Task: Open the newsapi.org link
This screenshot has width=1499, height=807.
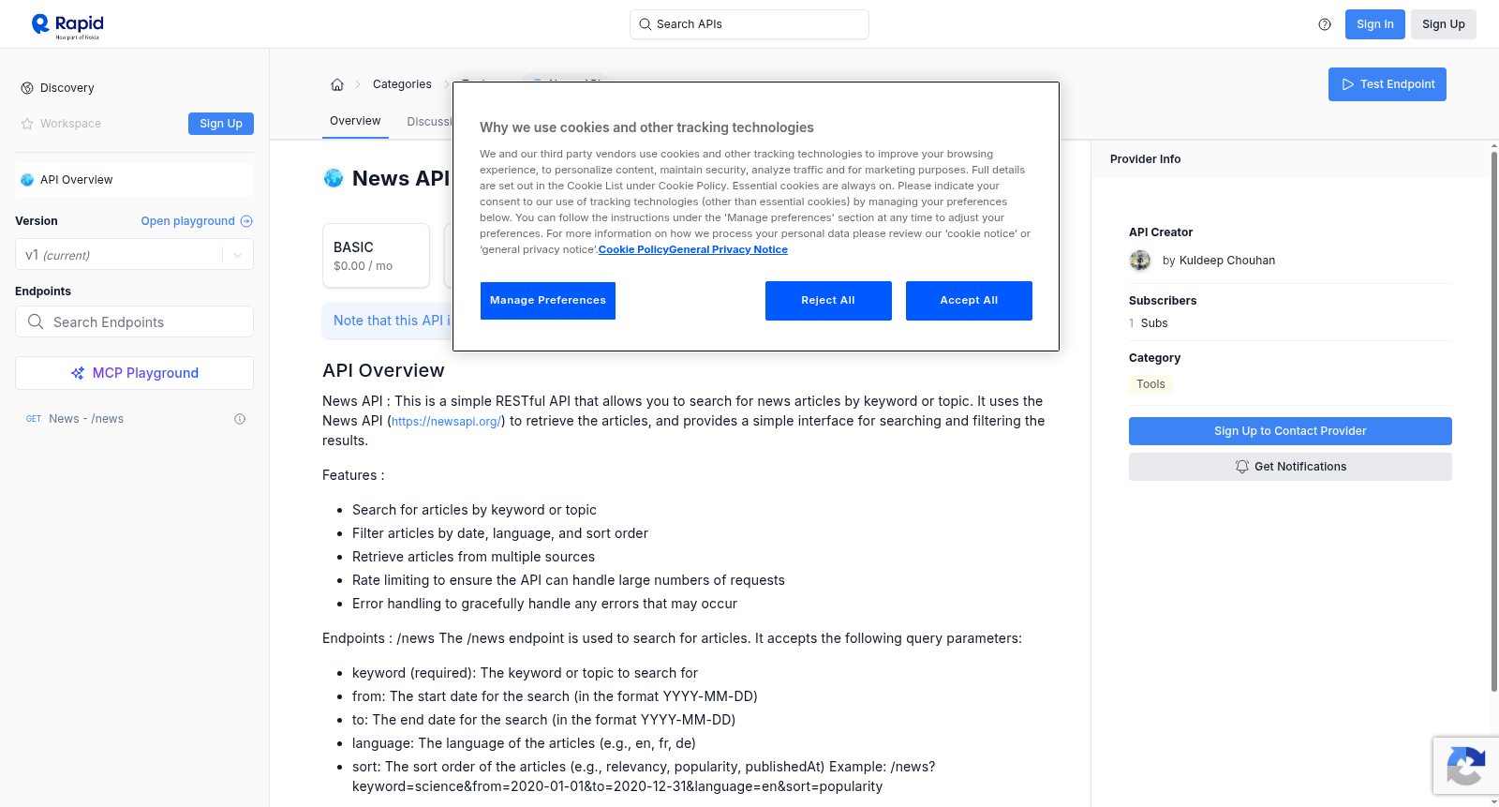Action: [446, 422]
